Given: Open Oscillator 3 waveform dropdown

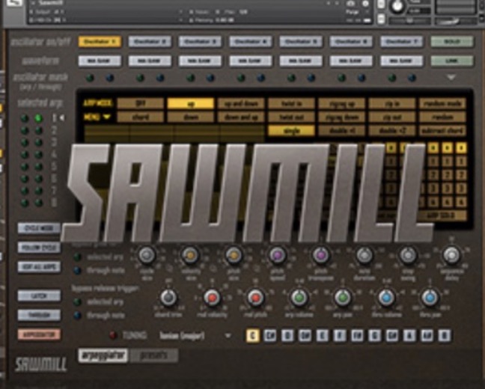Looking at the screenshot, I should point(200,61).
